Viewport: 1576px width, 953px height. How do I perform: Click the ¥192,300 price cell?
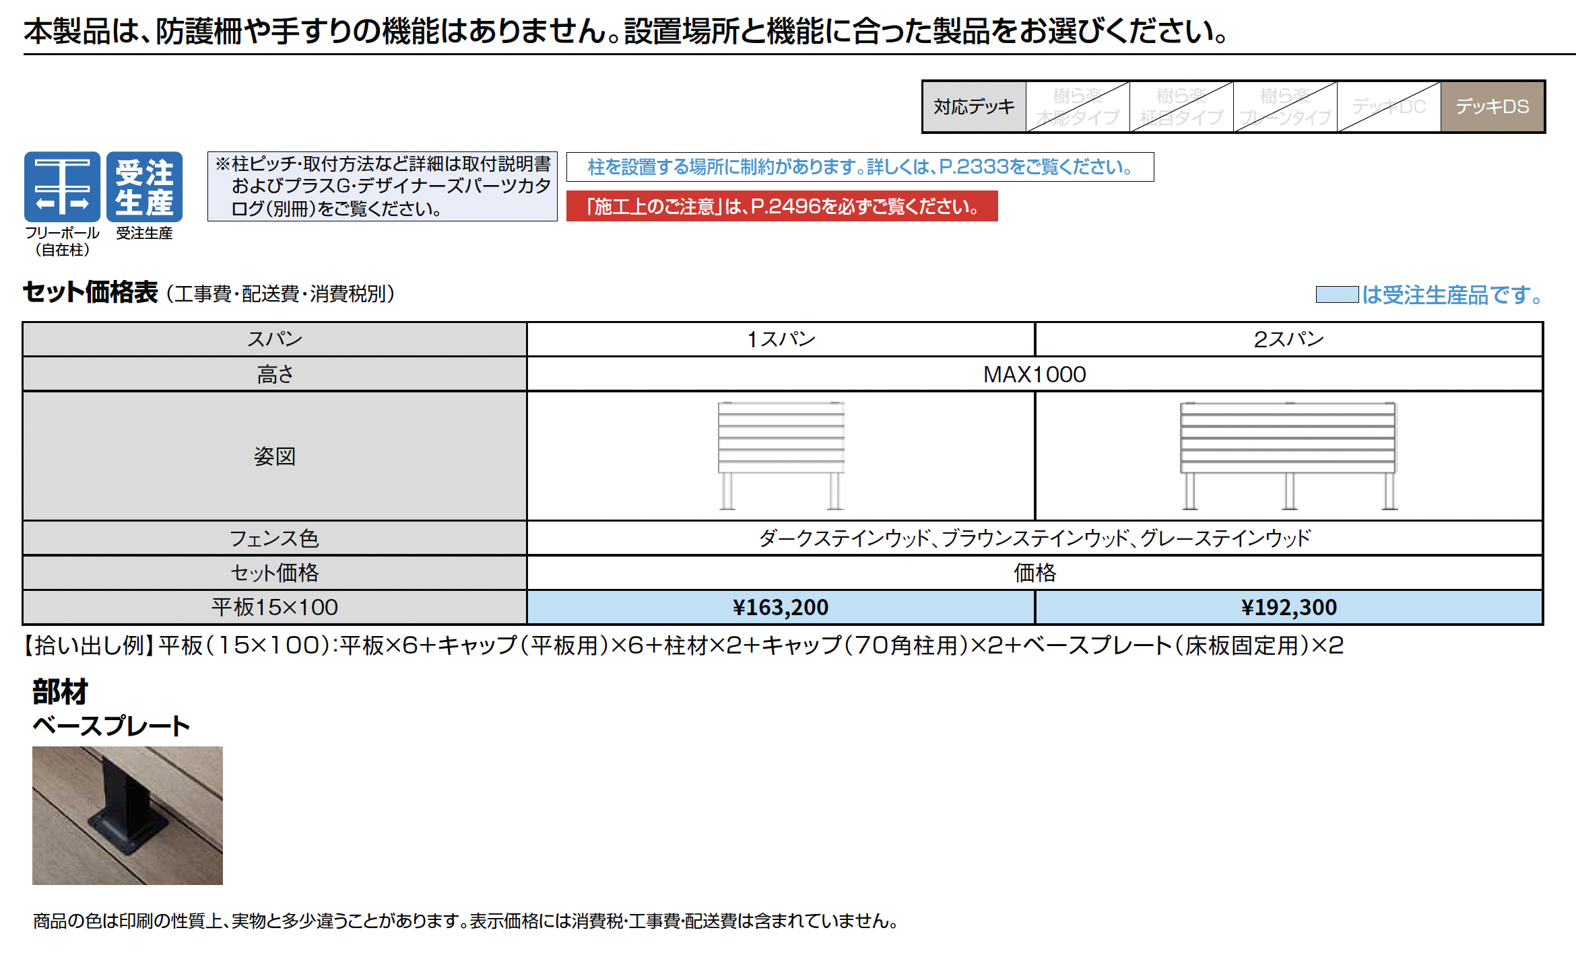tap(1288, 607)
